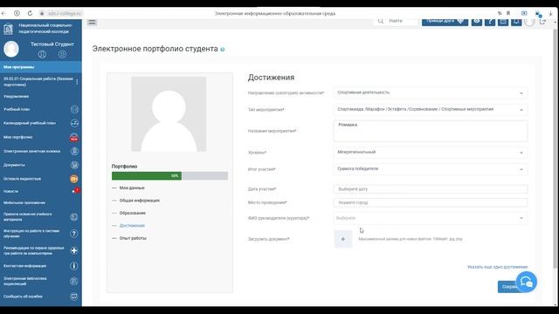Viewport: 559px width, 314px height.
Task: Click the Дата участия date field
Action: tap(431, 189)
